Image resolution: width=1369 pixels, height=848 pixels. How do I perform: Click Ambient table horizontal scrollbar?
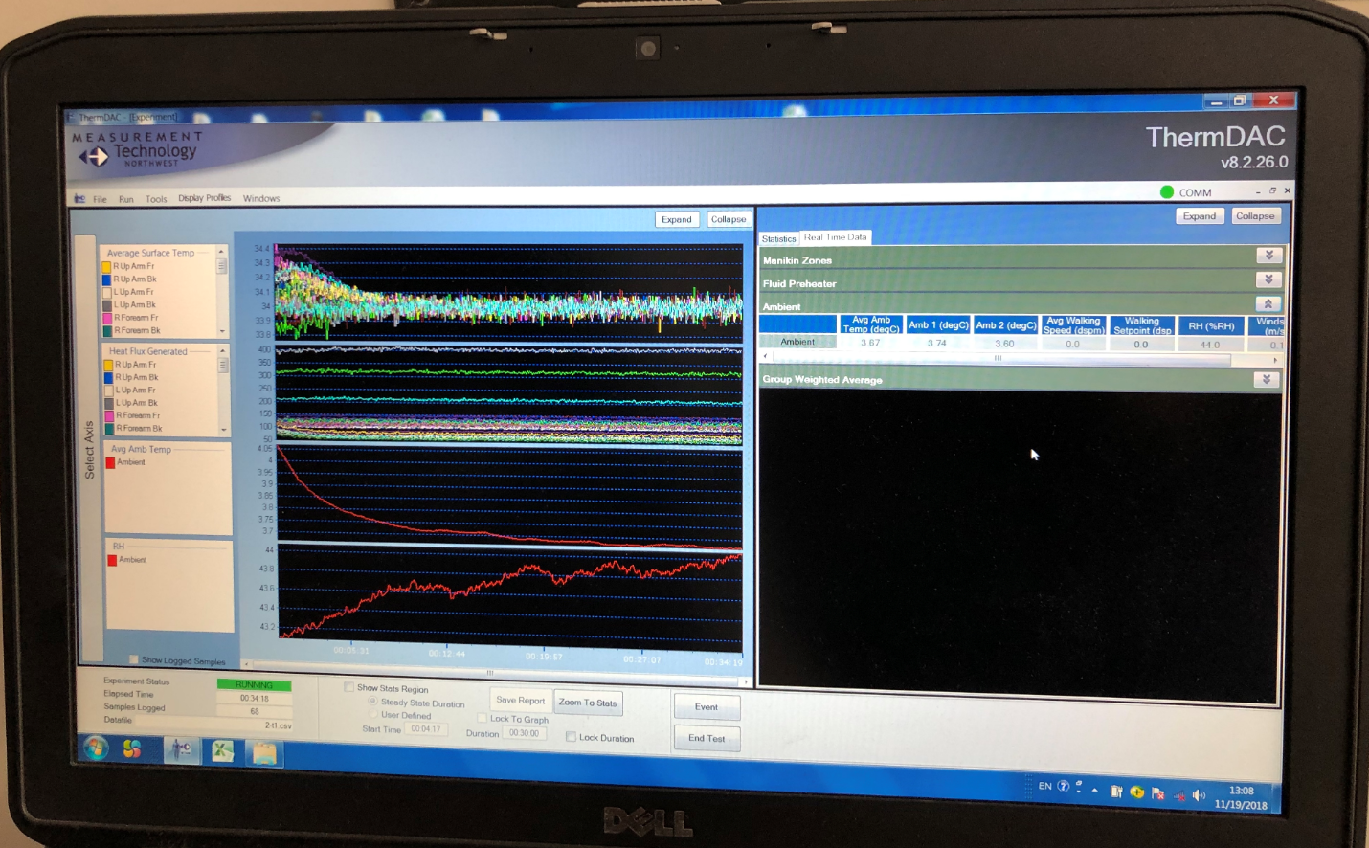(1020, 359)
